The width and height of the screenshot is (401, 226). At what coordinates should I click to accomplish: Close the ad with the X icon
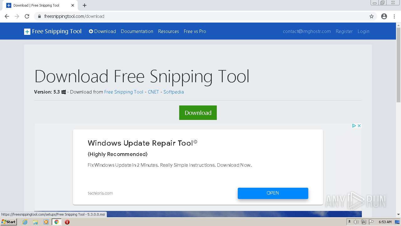359,126
